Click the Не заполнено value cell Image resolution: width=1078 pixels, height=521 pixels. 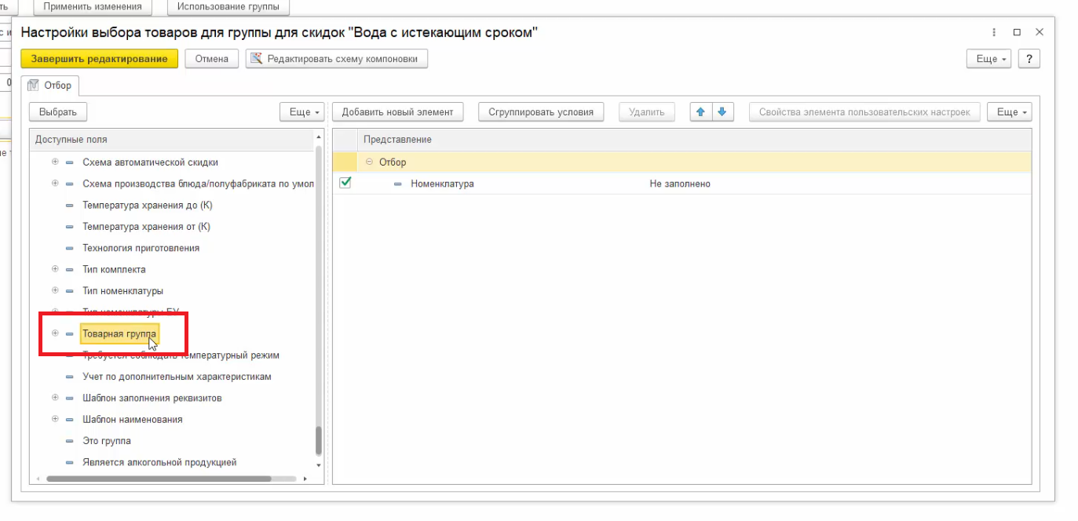[680, 184]
